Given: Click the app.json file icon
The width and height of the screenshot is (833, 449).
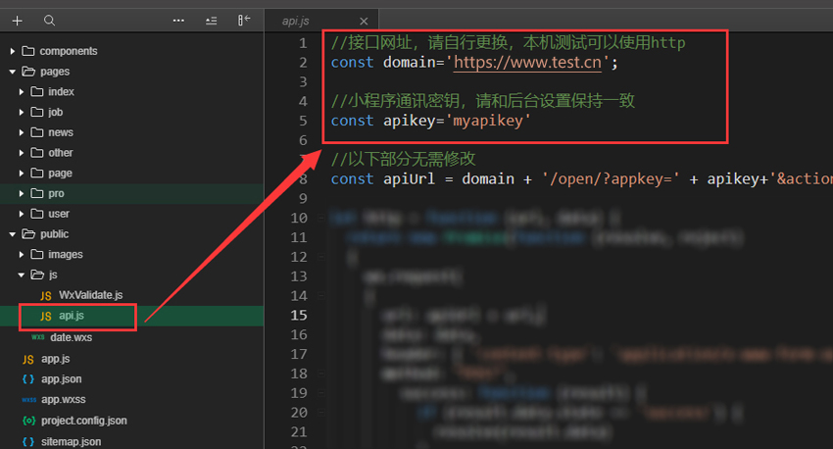Looking at the screenshot, I should point(28,378).
